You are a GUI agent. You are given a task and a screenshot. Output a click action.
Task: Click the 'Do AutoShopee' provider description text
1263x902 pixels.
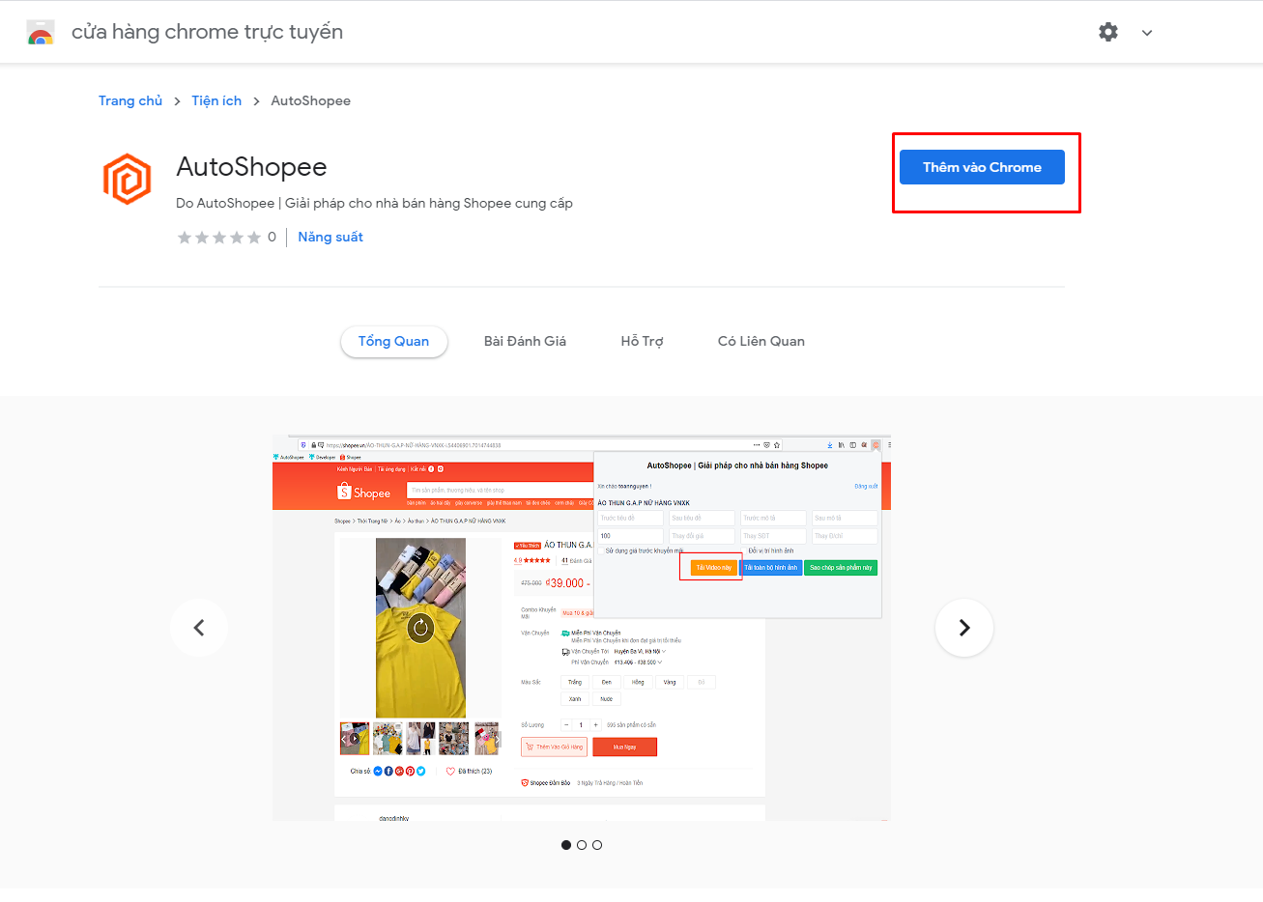[x=374, y=203]
